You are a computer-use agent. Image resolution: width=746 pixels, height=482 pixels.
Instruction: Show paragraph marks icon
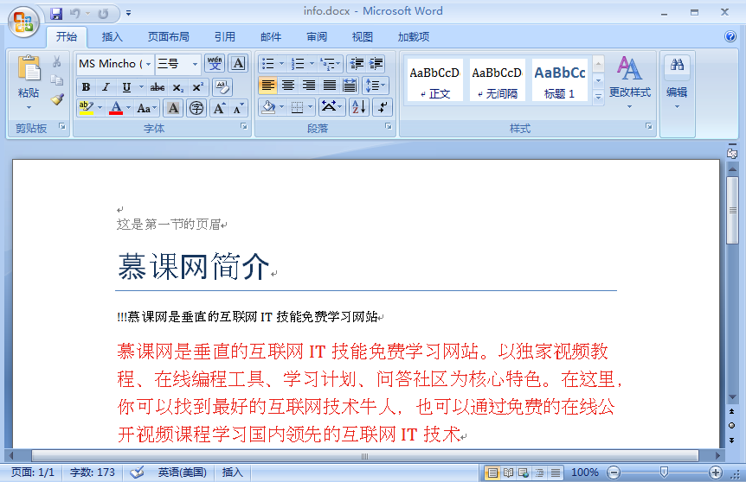(x=383, y=107)
